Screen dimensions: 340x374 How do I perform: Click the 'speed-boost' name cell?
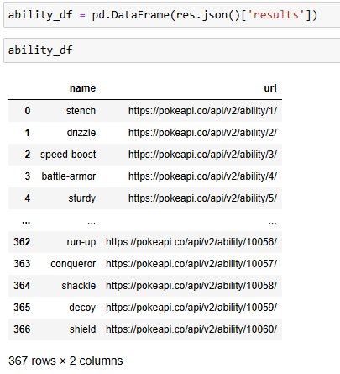coord(68,155)
